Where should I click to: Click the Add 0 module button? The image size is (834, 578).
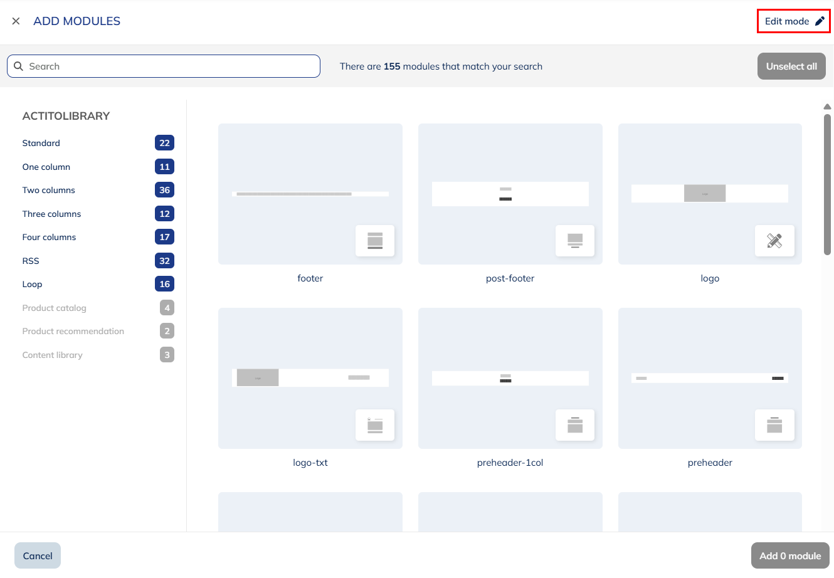[x=790, y=555]
